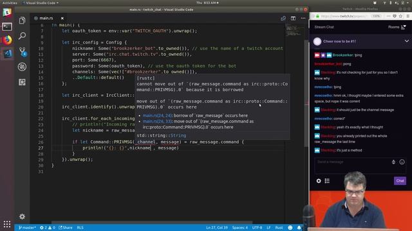This screenshot has width=412, height=231.
Task: Open the Extensions view
Action: click(x=22, y=82)
